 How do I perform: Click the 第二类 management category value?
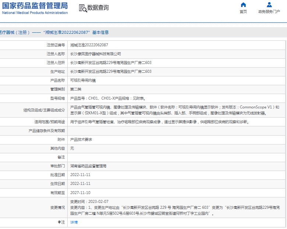coord(76,89)
